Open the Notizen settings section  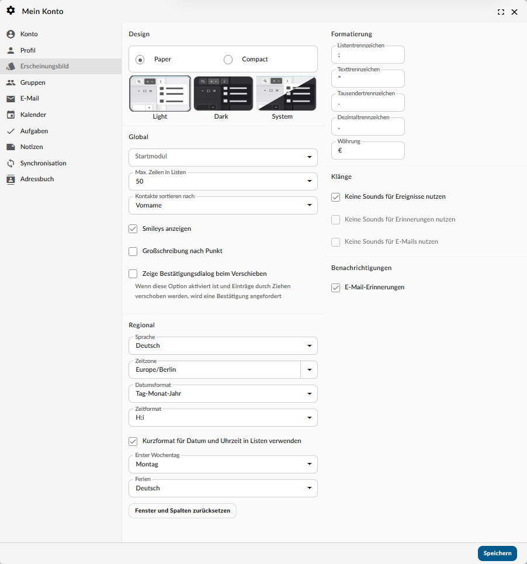[31, 147]
